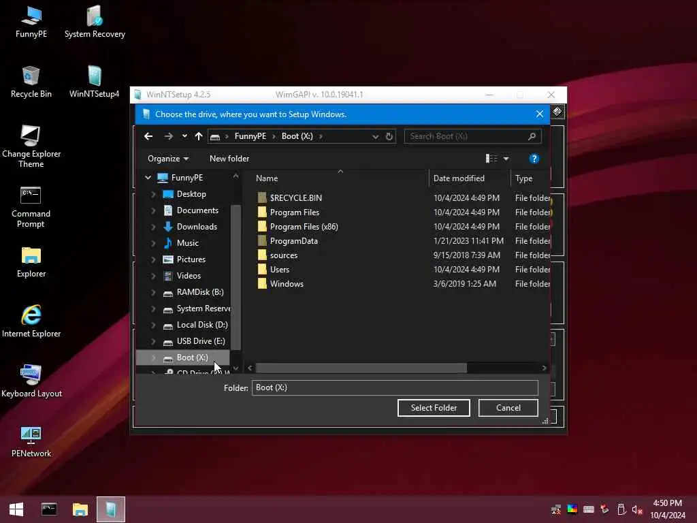
Task: Open File Explorer from taskbar
Action: [x=80, y=509]
